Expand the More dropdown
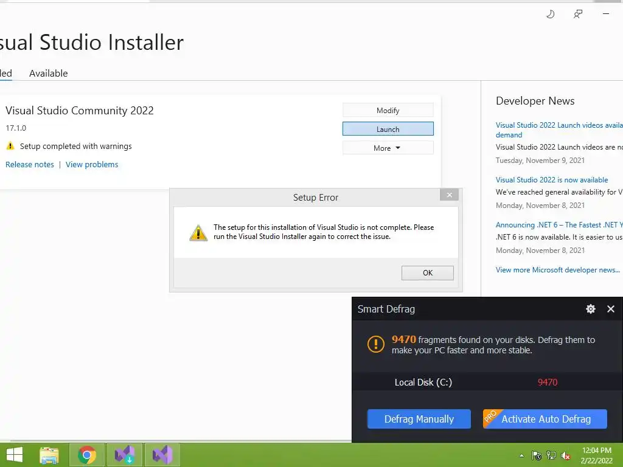The height and width of the screenshot is (467, 623). coord(388,148)
